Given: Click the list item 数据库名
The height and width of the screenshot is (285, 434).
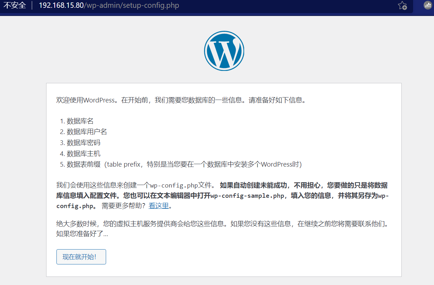Looking at the screenshot, I should 80,121.
